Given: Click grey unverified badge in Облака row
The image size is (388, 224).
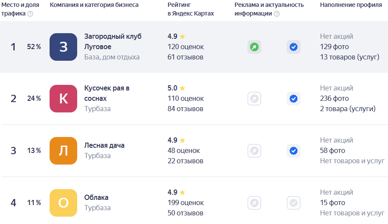Looking at the screenshot, I should (x=294, y=203).
